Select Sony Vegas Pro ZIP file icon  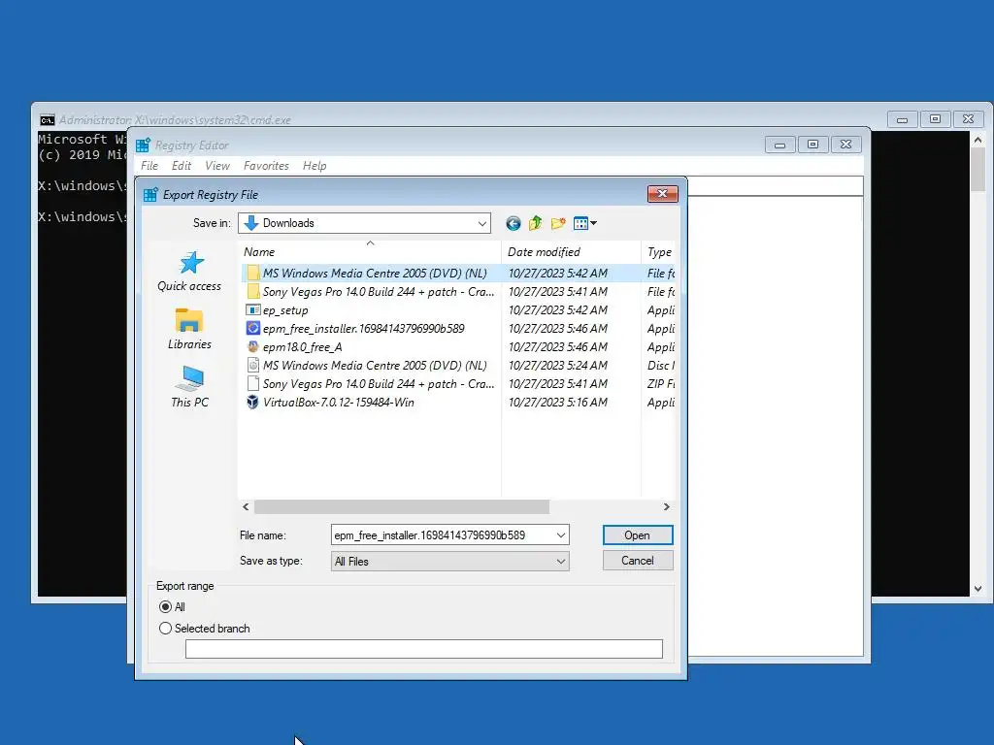pos(253,383)
